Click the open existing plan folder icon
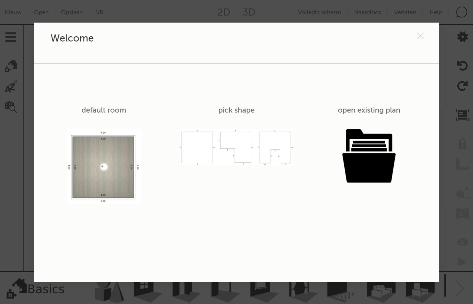 click(x=369, y=156)
